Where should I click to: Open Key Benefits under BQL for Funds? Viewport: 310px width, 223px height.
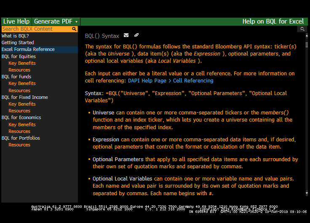tap(22, 83)
